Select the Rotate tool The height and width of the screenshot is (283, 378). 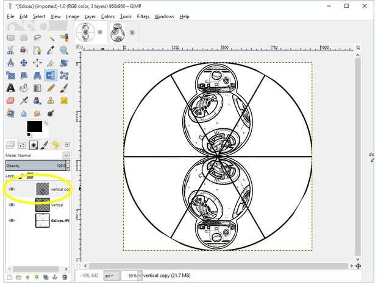64,63
